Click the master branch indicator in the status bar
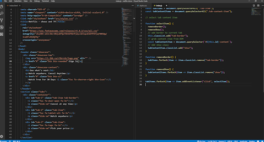The height and width of the screenshot is (142, 264). point(4,141)
